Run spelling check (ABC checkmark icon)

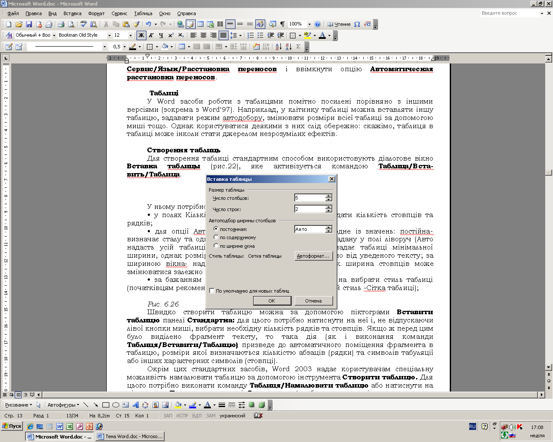(84, 24)
